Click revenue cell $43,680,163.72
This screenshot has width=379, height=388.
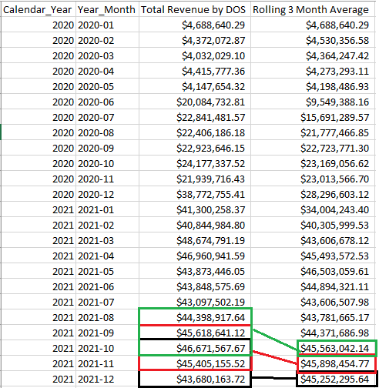pyautogui.click(x=195, y=379)
